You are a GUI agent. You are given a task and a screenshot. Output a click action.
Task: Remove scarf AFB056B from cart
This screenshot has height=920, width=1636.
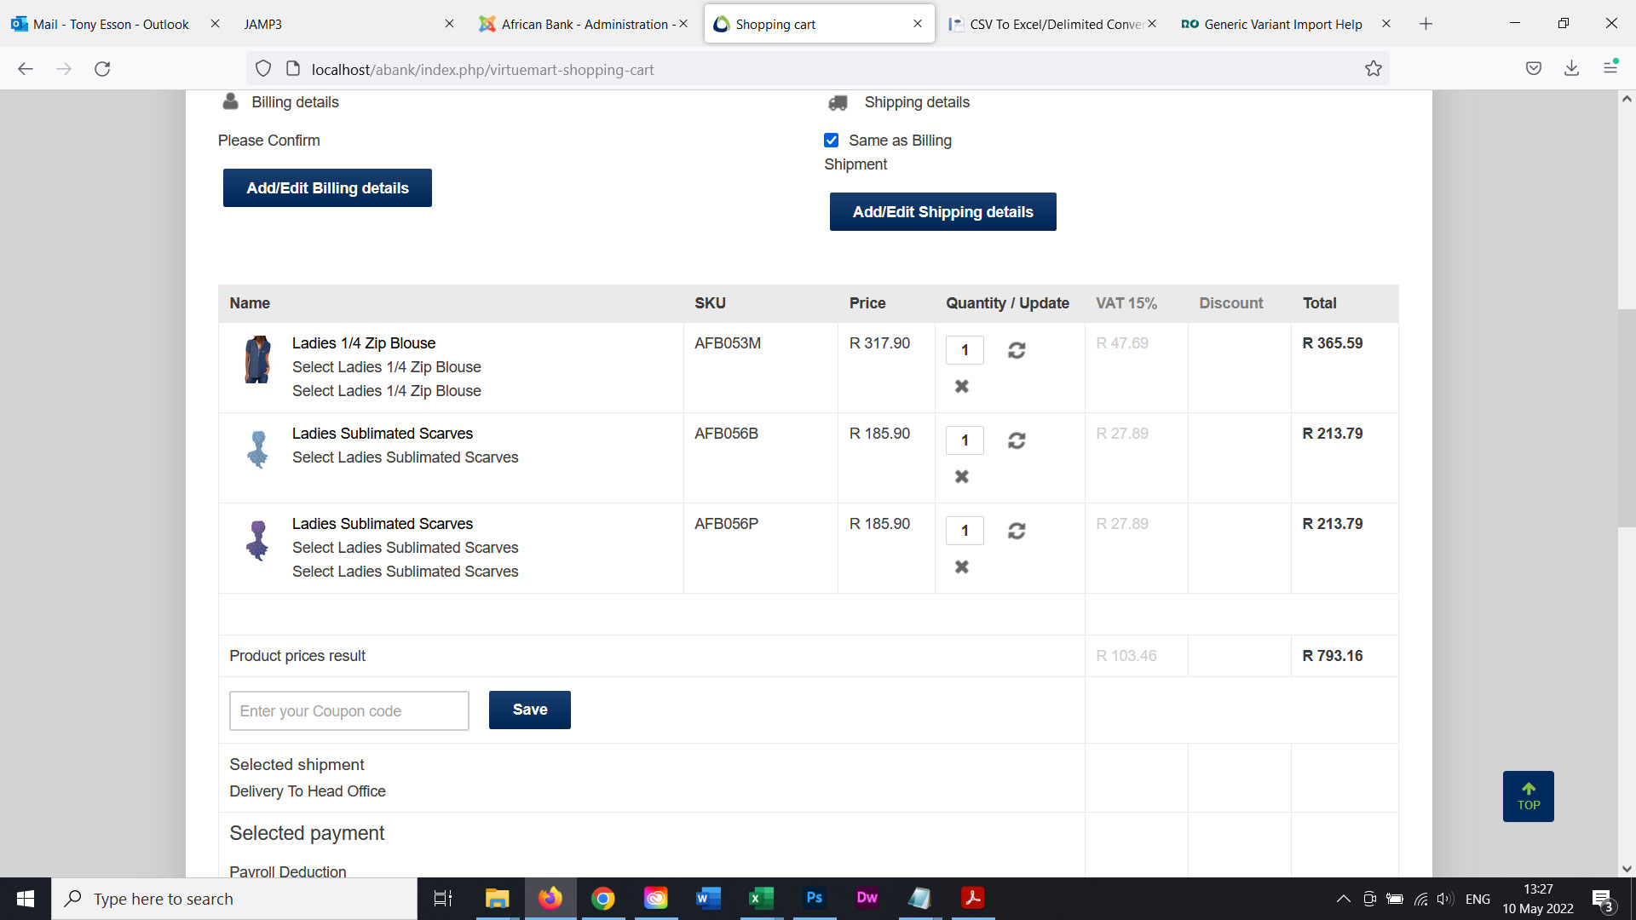[962, 477]
